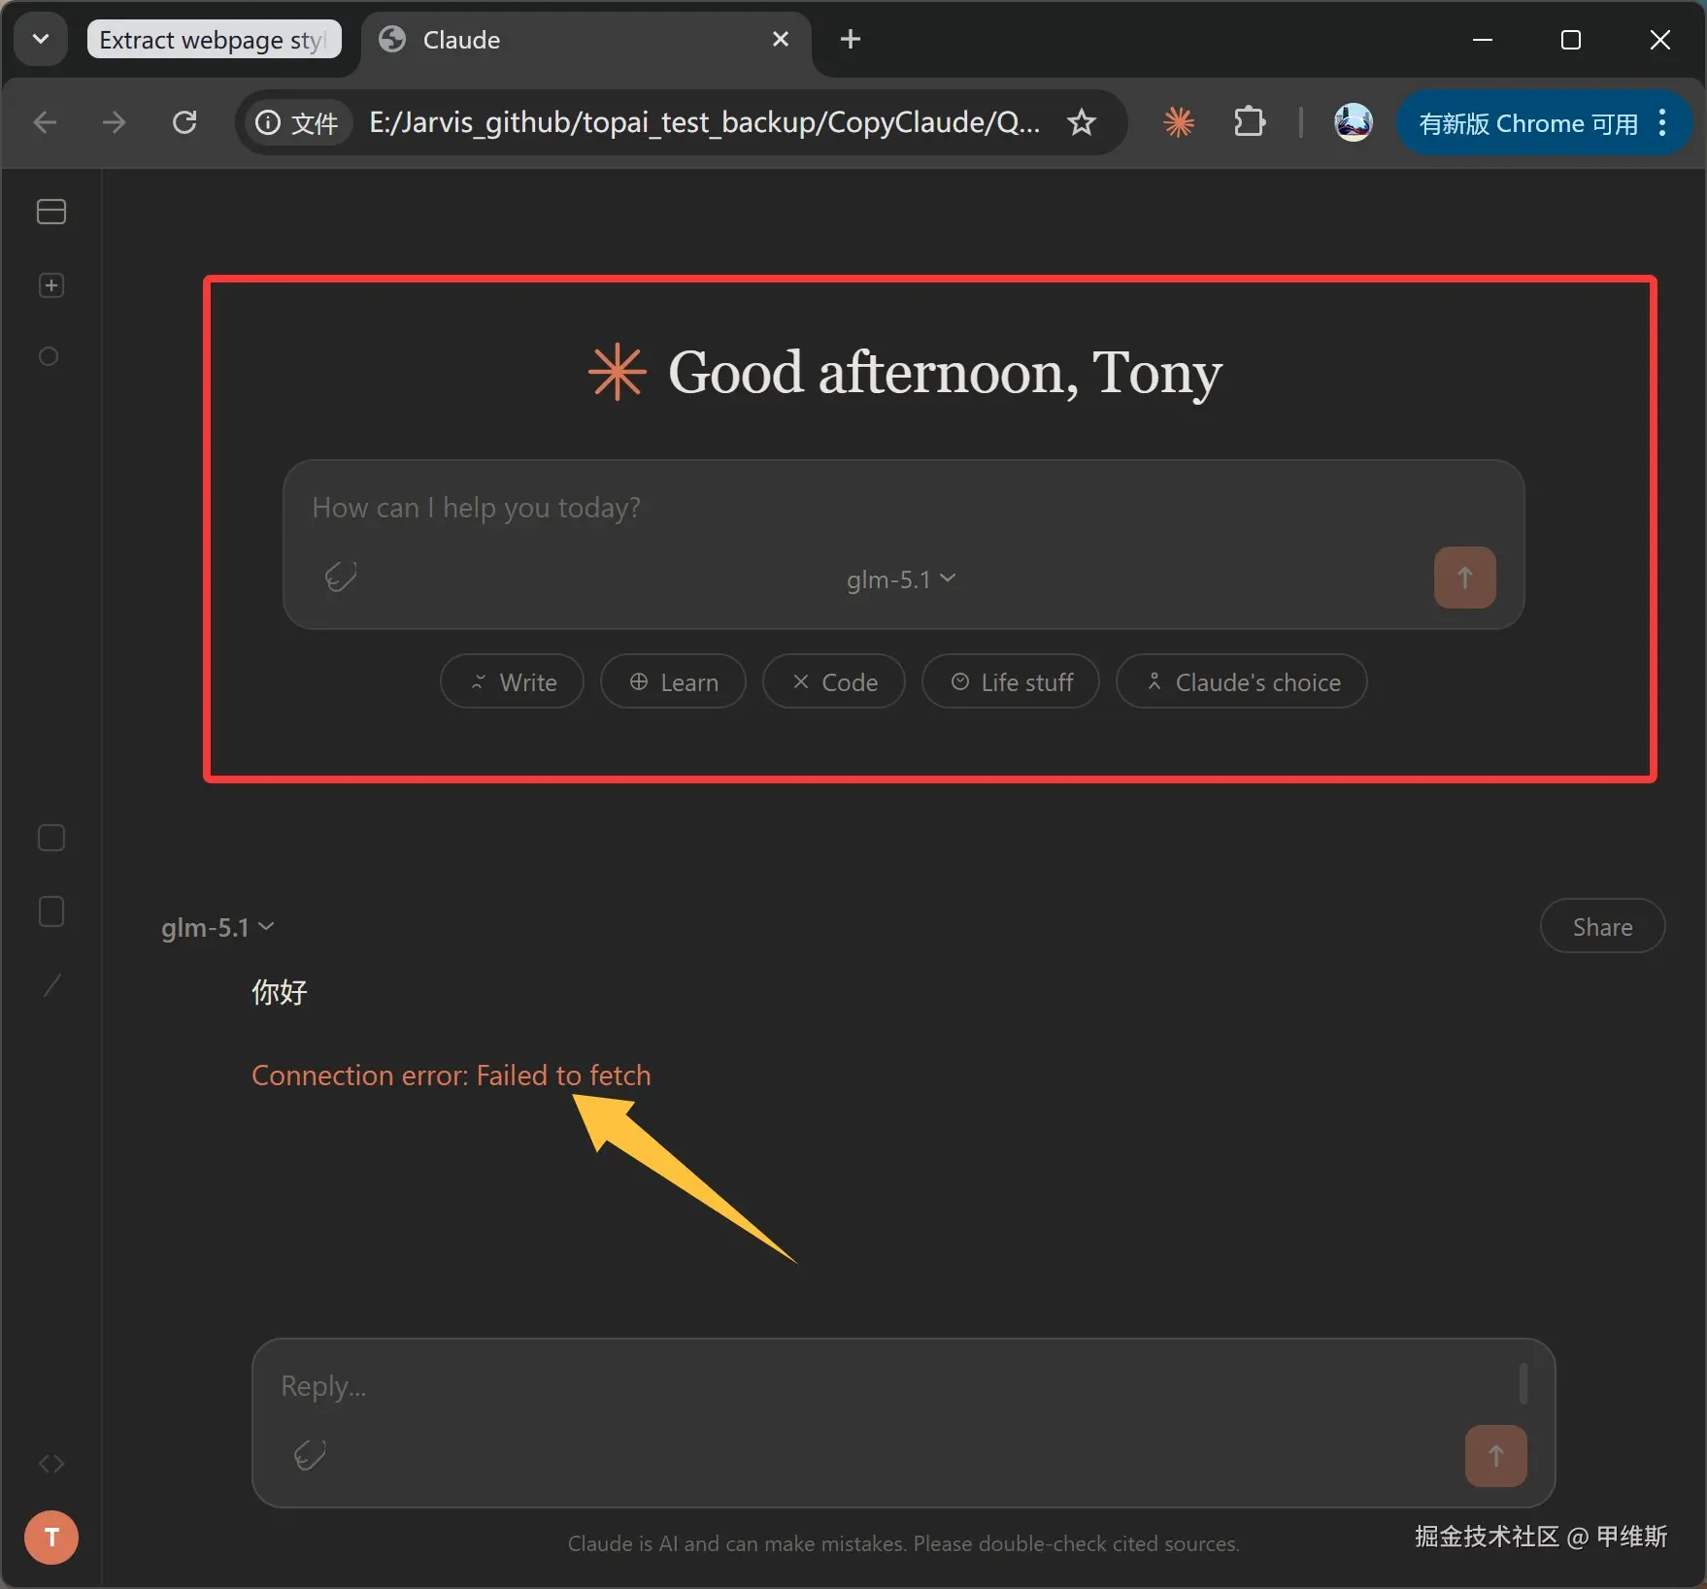
Task: Choose the Write suggestion chip
Action: (x=512, y=681)
